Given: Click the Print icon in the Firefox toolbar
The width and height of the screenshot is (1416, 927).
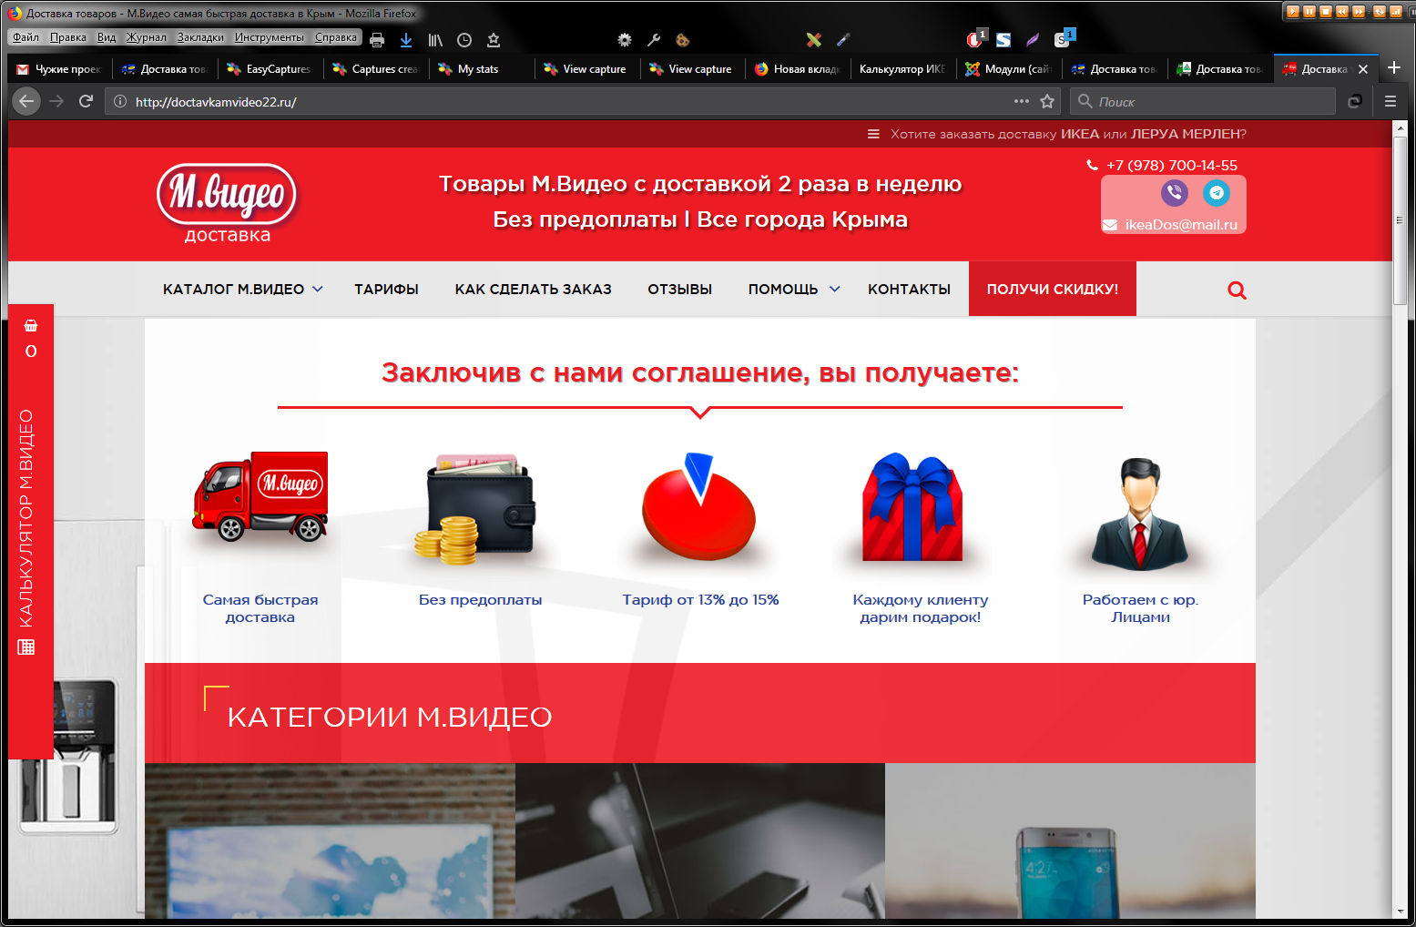Looking at the screenshot, I should 377,40.
